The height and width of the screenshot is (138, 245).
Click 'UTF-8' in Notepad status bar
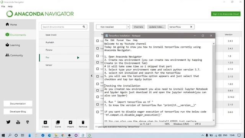coord(198,124)
